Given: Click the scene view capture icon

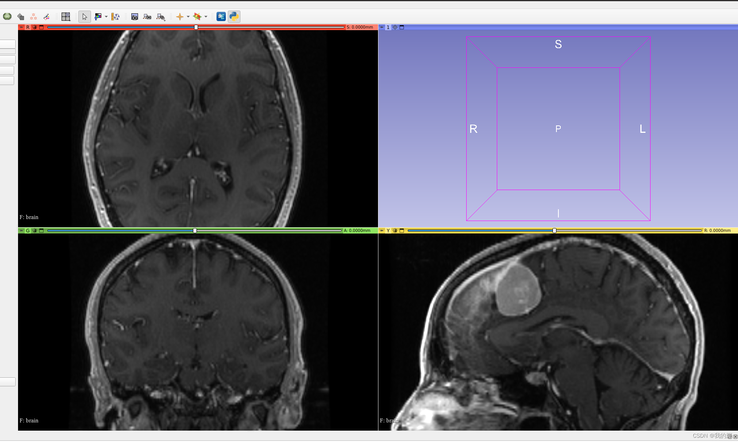Looking at the screenshot, I should point(147,16).
